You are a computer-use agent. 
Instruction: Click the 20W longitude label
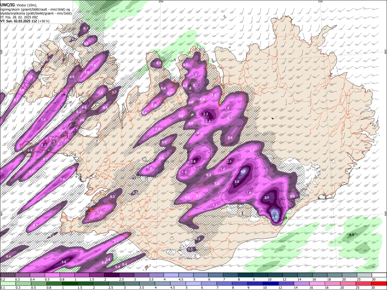click(x=161, y=2)
